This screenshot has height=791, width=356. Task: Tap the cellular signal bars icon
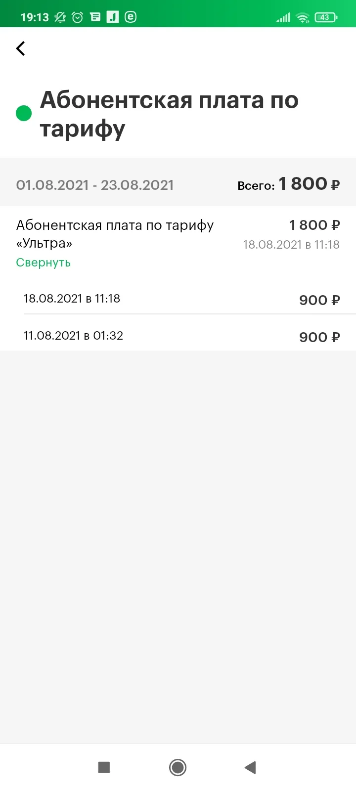click(x=283, y=18)
